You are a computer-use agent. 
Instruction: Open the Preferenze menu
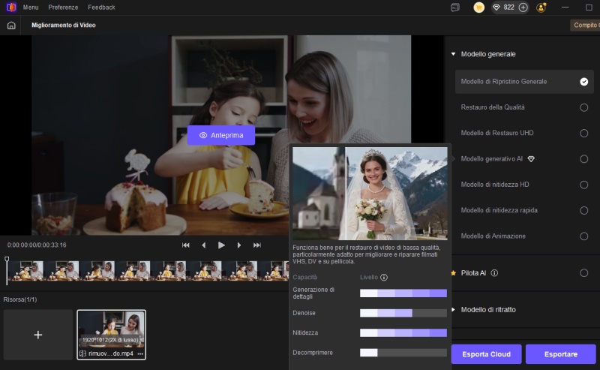pyautogui.click(x=63, y=8)
